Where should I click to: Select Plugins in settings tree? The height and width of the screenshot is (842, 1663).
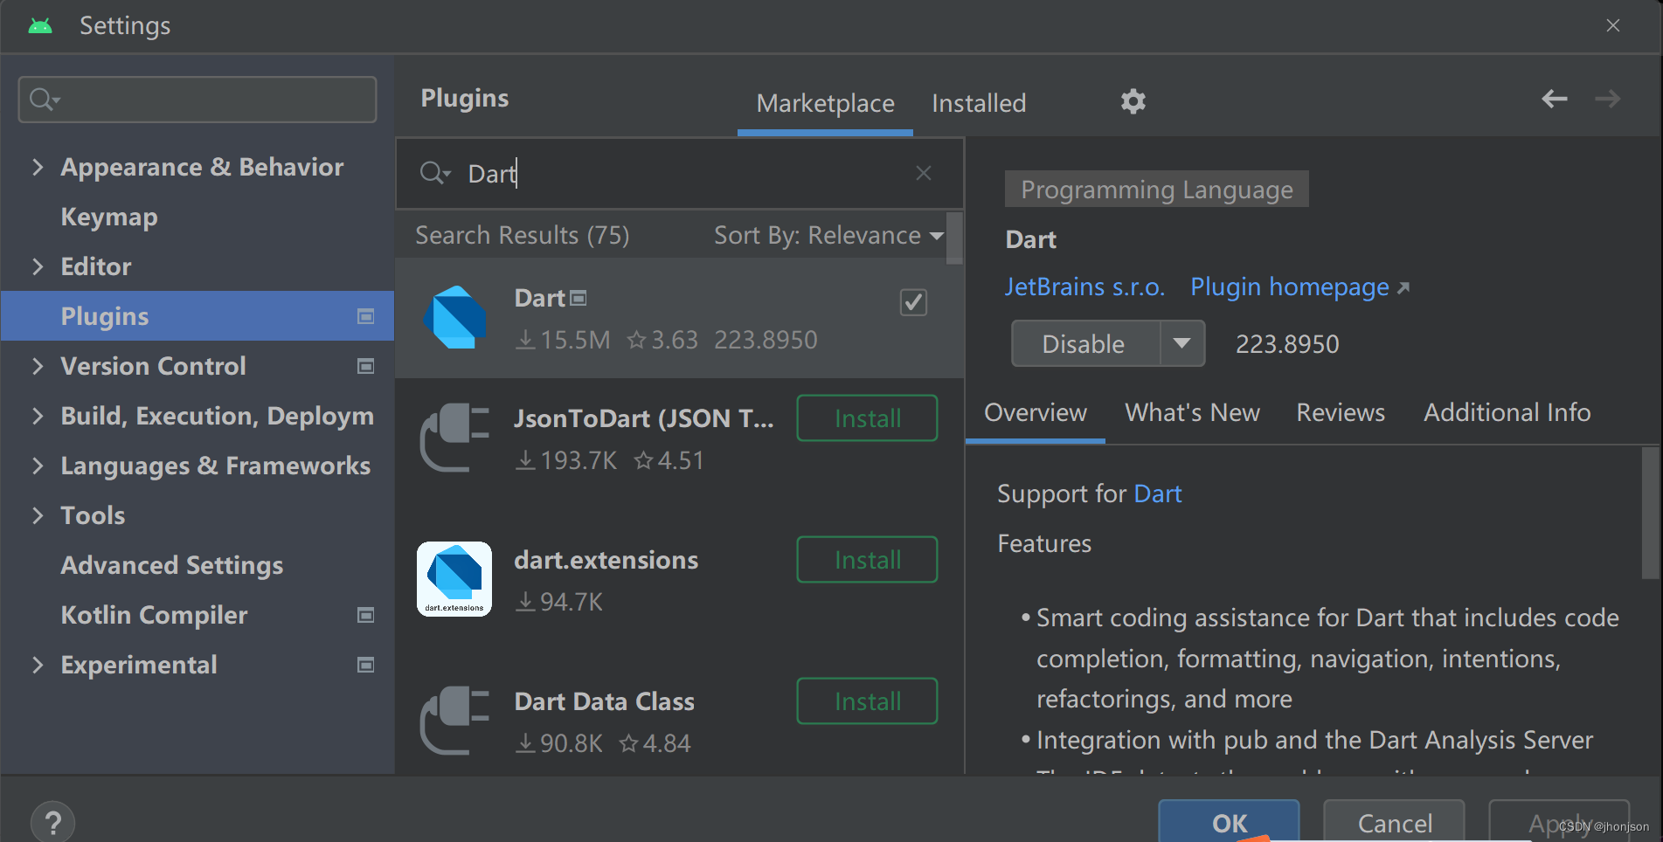(197, 316)
